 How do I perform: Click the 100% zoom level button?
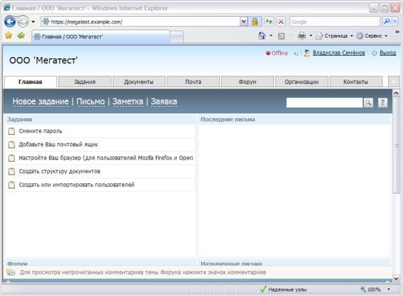pyautogui.click(x=370, y=289)
